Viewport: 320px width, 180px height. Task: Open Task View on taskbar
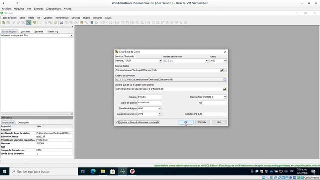tap(83, 171)
